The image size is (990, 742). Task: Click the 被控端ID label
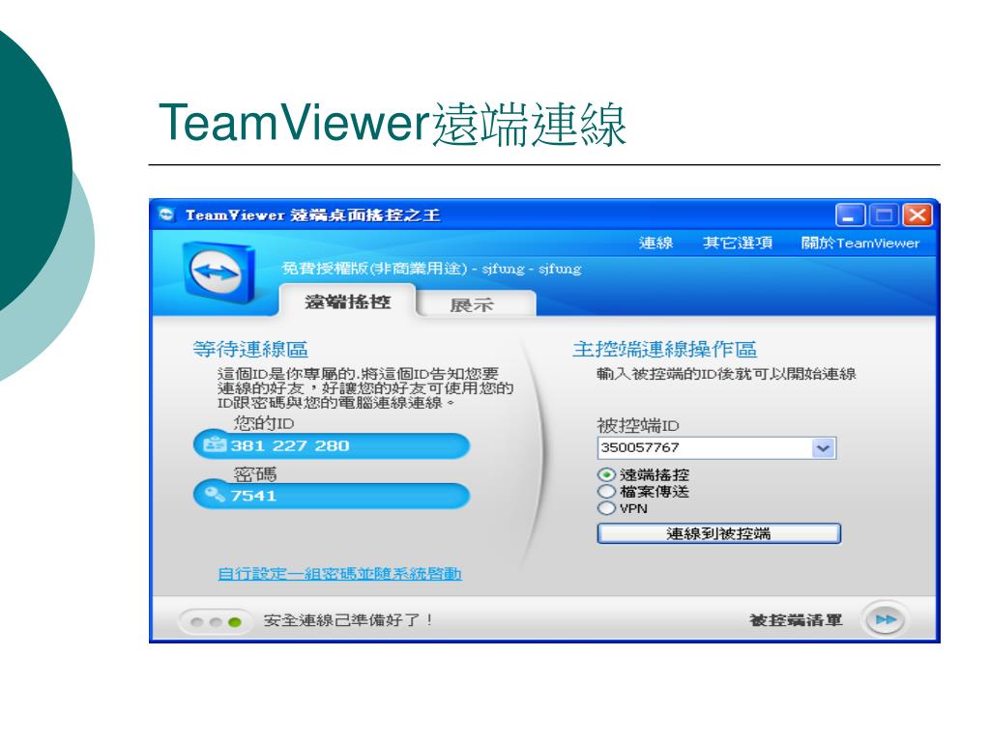(x=638, y=425)
